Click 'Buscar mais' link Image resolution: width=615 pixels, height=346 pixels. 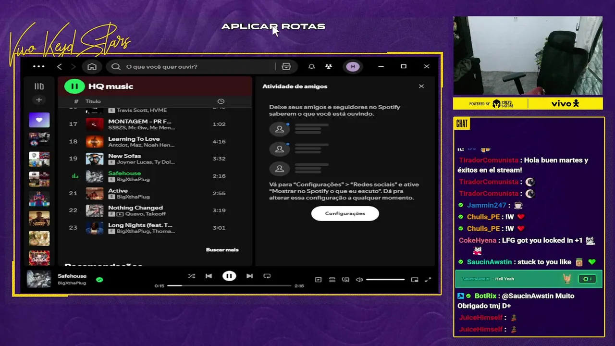222,250
